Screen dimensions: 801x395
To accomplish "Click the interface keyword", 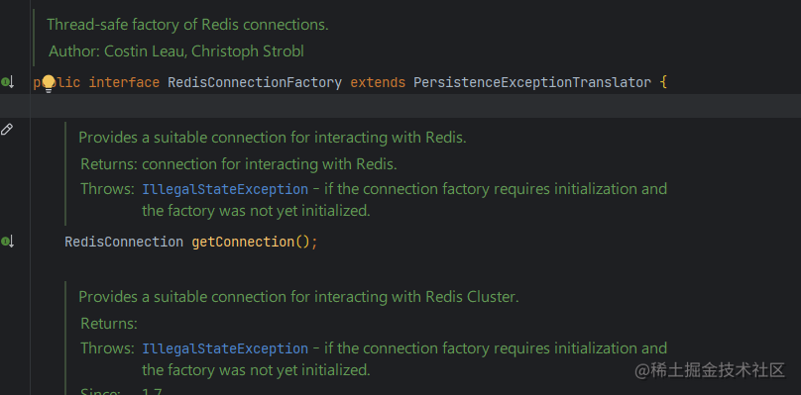I will (124, 83).
